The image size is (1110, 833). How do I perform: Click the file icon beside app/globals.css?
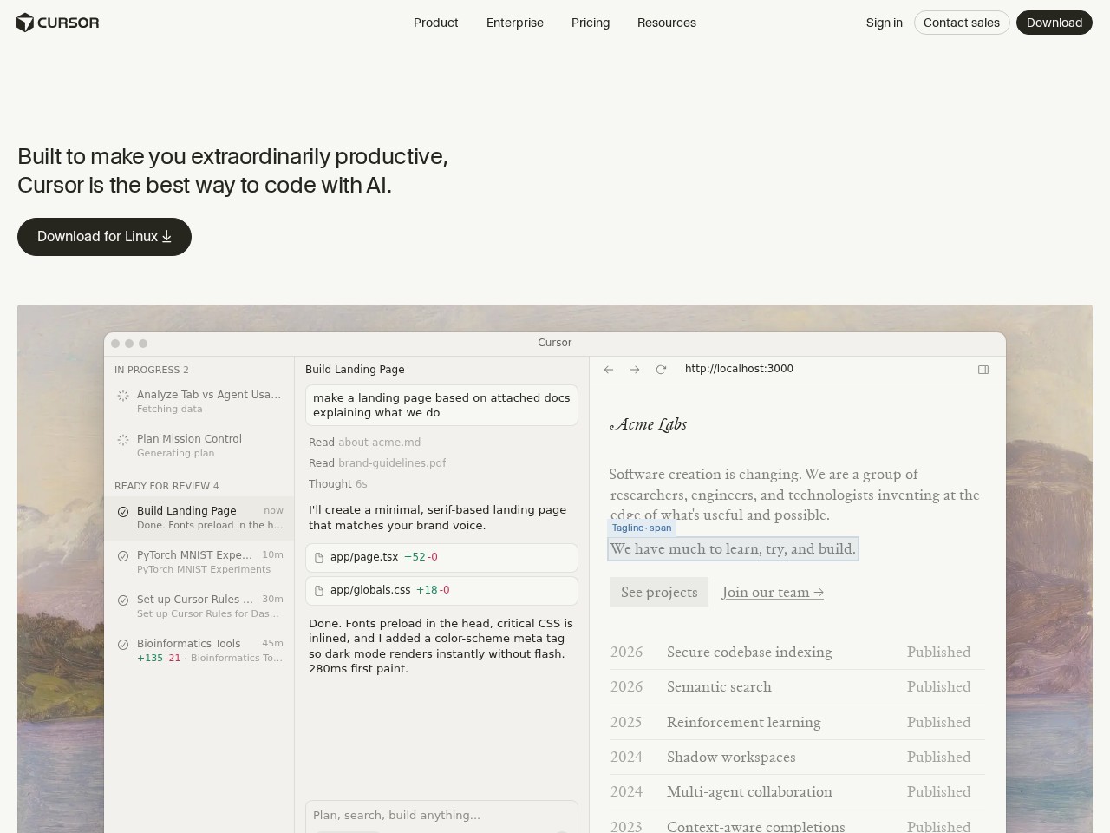tap(319, 590)
